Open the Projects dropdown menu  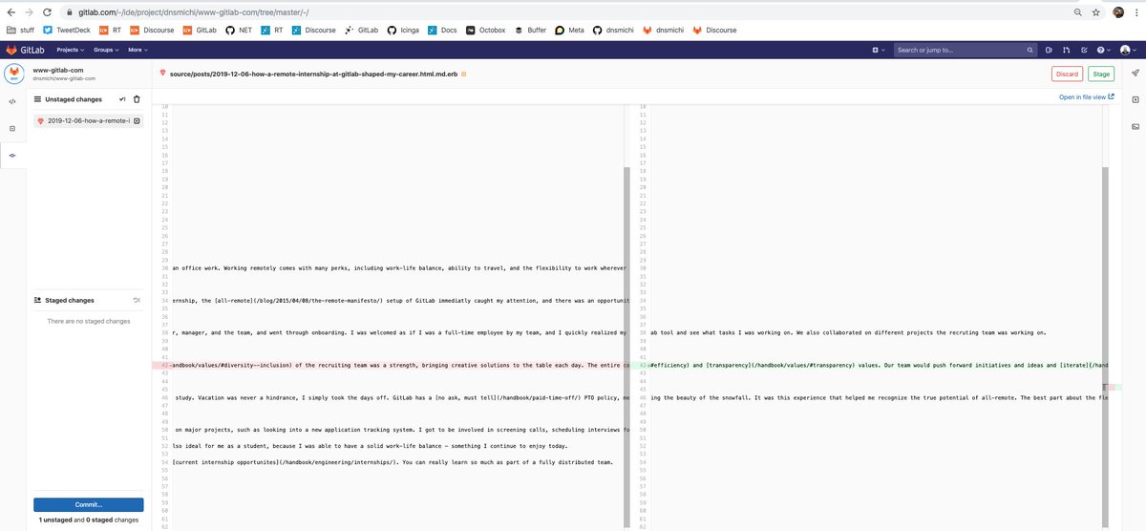tap(71, 50)
